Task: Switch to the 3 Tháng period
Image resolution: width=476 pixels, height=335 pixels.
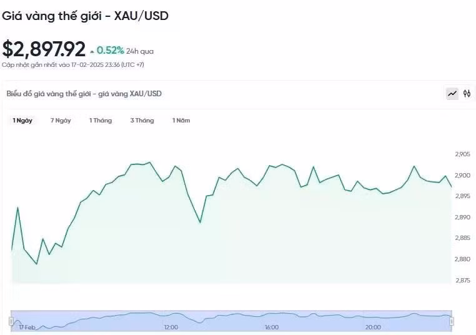Action: (x=142, y=120)
